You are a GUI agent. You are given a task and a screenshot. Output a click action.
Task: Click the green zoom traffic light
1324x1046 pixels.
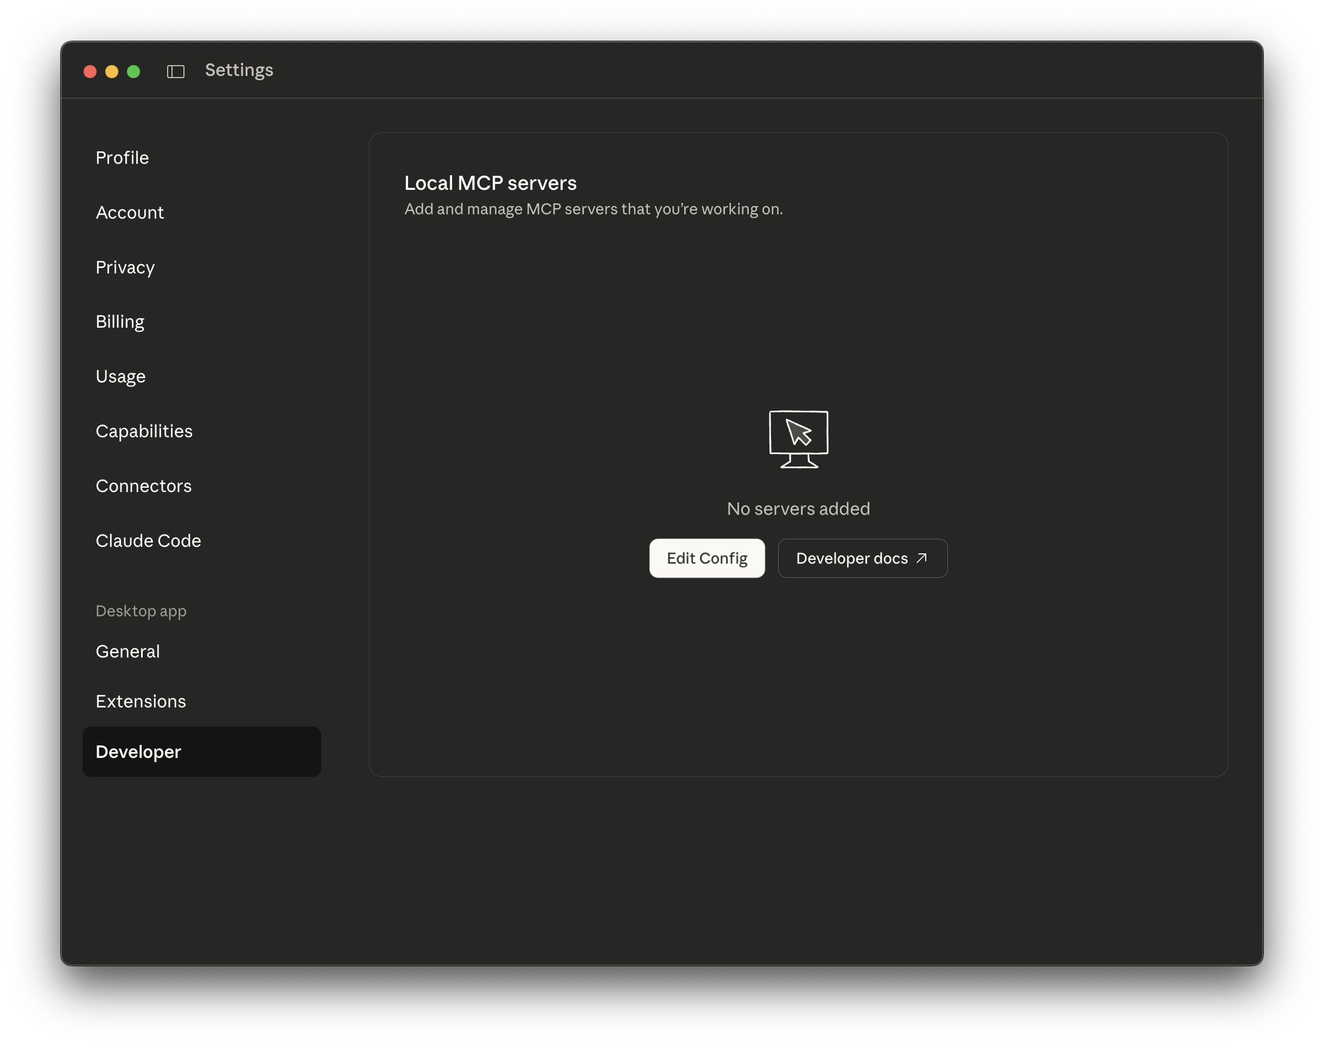click(x=133, y=71)
